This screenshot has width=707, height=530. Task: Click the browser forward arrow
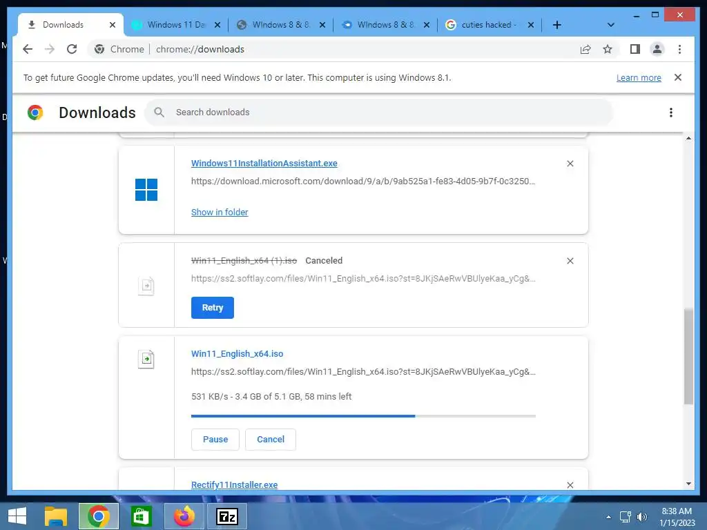[50, 49]
